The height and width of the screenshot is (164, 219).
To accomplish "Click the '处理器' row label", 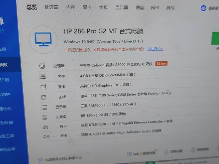I will point(59,66).
